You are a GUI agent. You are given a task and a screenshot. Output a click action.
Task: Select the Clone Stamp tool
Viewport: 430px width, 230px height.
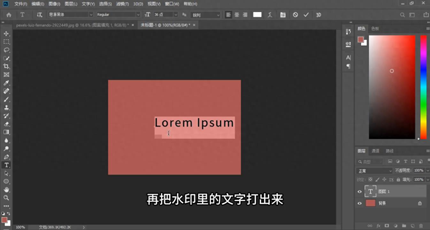click(6, 108)
